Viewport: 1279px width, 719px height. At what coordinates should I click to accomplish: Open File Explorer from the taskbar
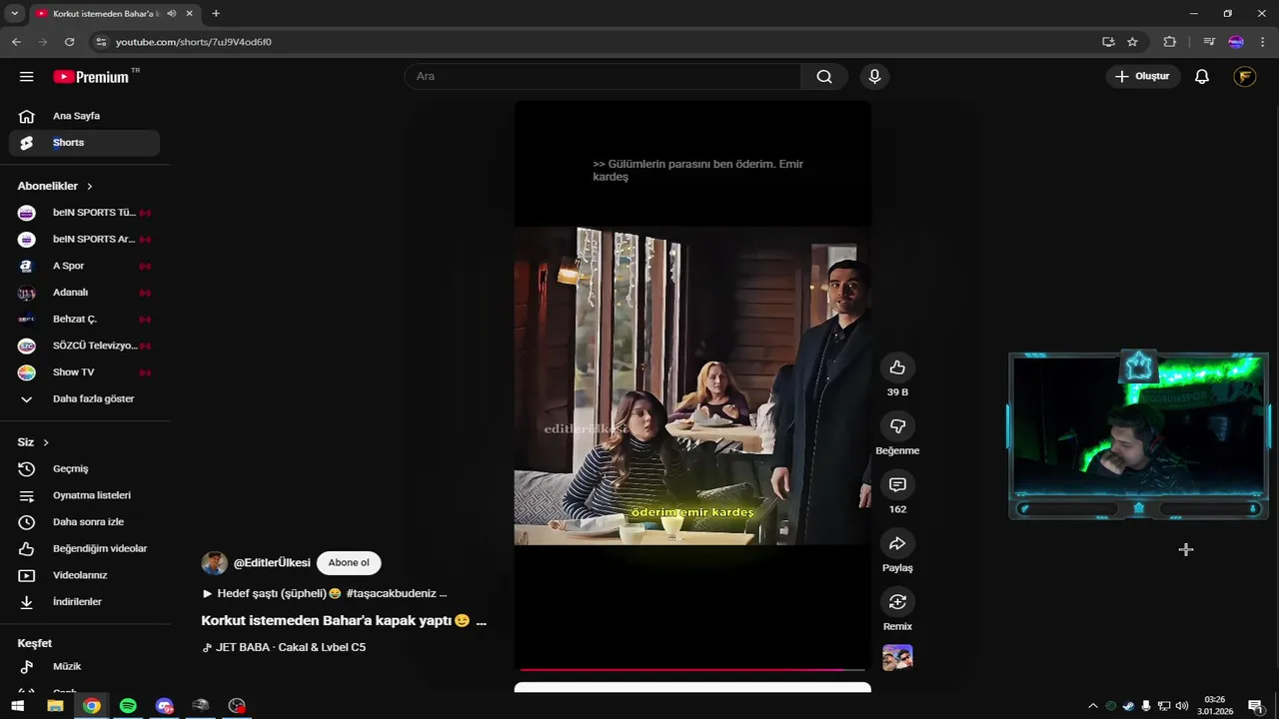coord(55,706)
